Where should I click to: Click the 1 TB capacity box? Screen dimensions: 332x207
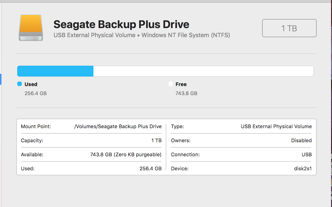tap(289, 28)
